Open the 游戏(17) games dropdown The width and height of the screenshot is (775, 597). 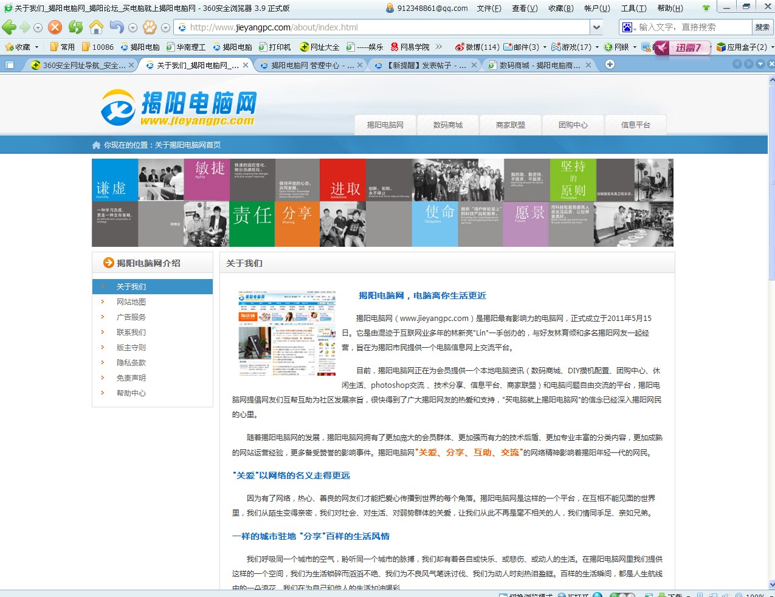point(575,47)
